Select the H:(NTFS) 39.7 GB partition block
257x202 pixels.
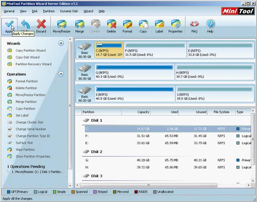pos(215,72)
